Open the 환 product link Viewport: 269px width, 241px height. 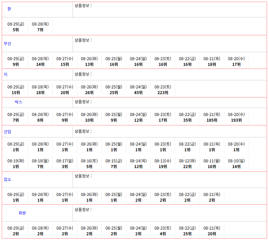[9, 9]
